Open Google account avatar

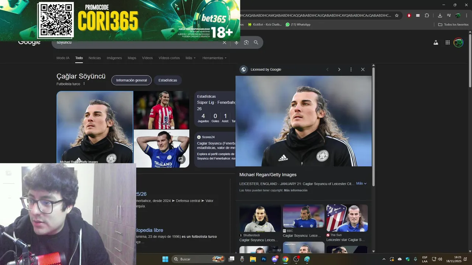(458, 43)
